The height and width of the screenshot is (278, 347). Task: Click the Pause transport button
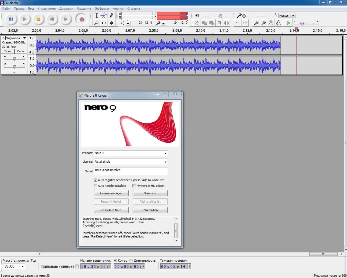(x=11, y=19)
